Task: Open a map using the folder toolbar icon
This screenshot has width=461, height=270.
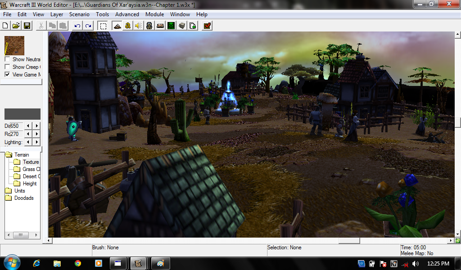Action: coord(16,26)
